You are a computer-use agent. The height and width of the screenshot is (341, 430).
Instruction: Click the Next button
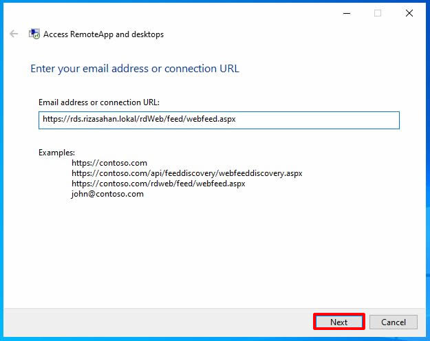(x=339, y=322)
